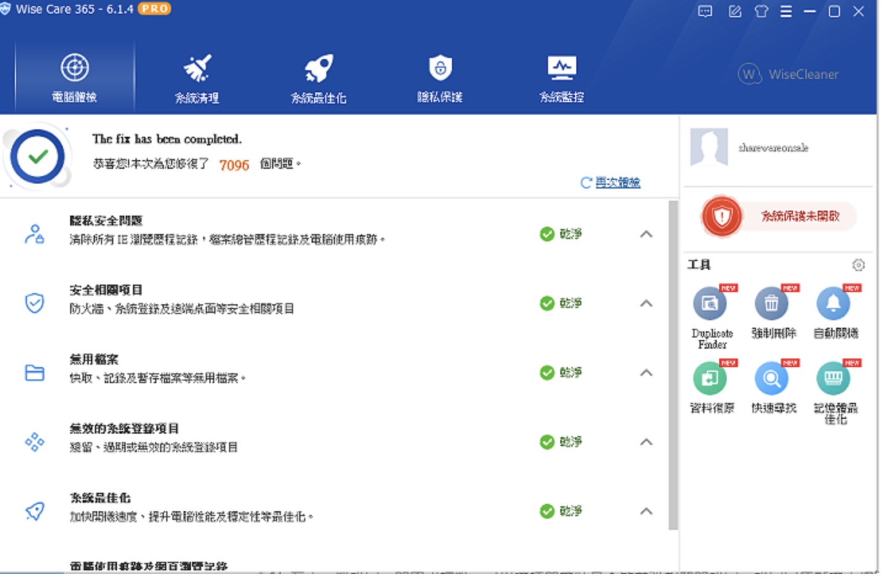Collapse the 隱私安全問題 section chevron
The height and width of the screenshot is (579, 883).
646,234
